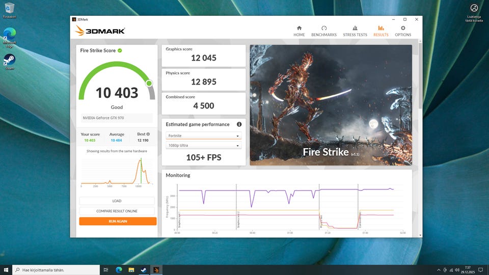Click the Combined score value 4 500

point(204,106)
